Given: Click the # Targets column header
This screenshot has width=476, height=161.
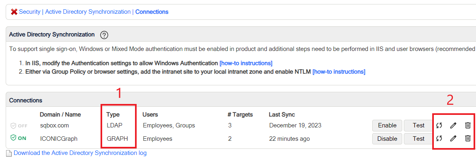Looking at the screenshot, I should (240, 115).
